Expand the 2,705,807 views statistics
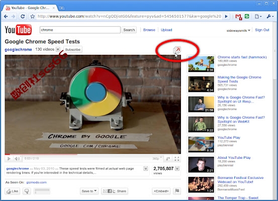 177,168
